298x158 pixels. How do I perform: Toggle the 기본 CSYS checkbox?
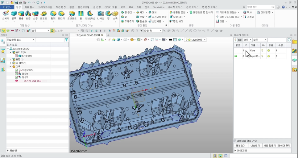16,70
